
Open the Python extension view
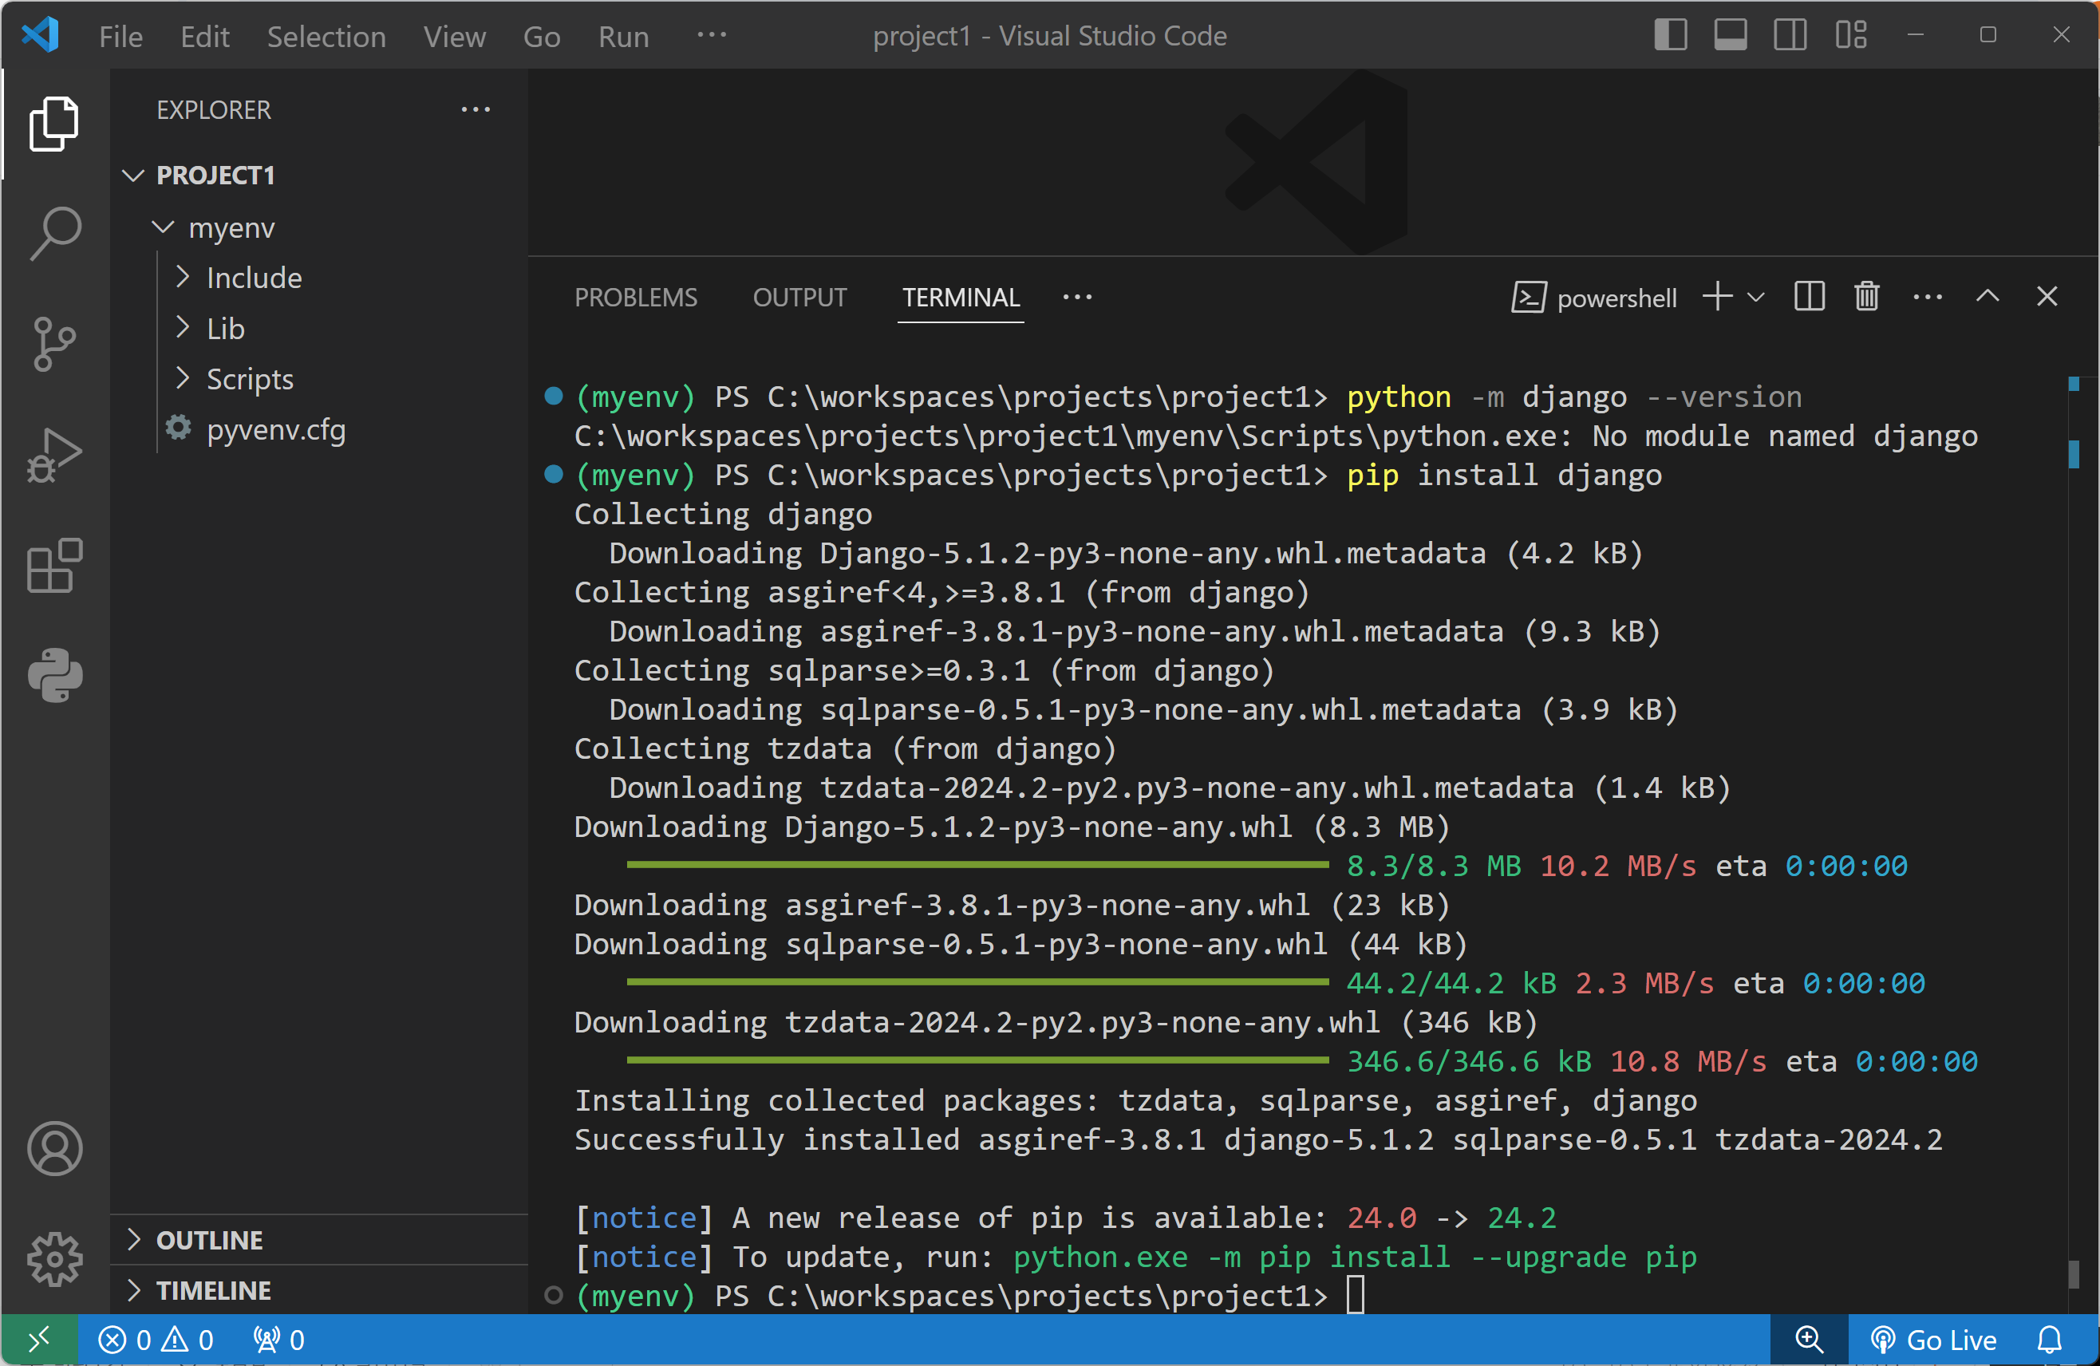[x=55, y=675]
